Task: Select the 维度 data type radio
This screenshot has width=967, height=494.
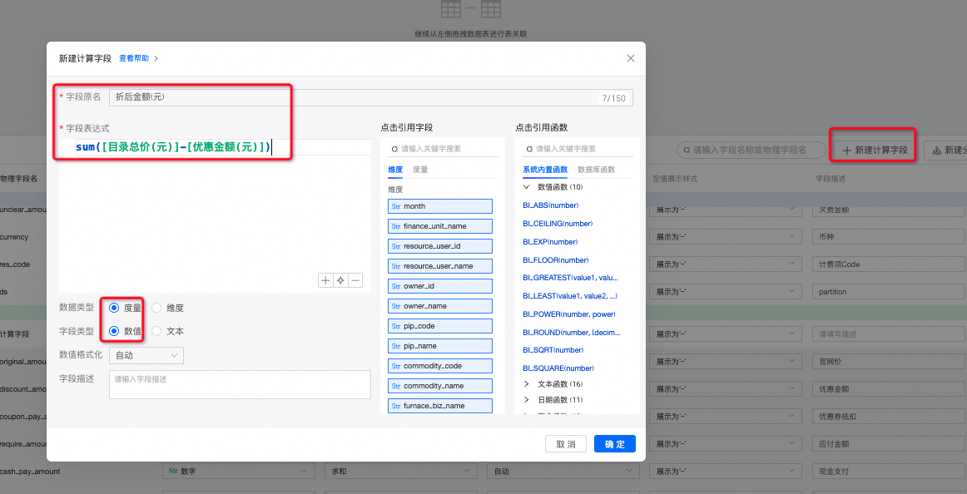Action: click(156, 308)
